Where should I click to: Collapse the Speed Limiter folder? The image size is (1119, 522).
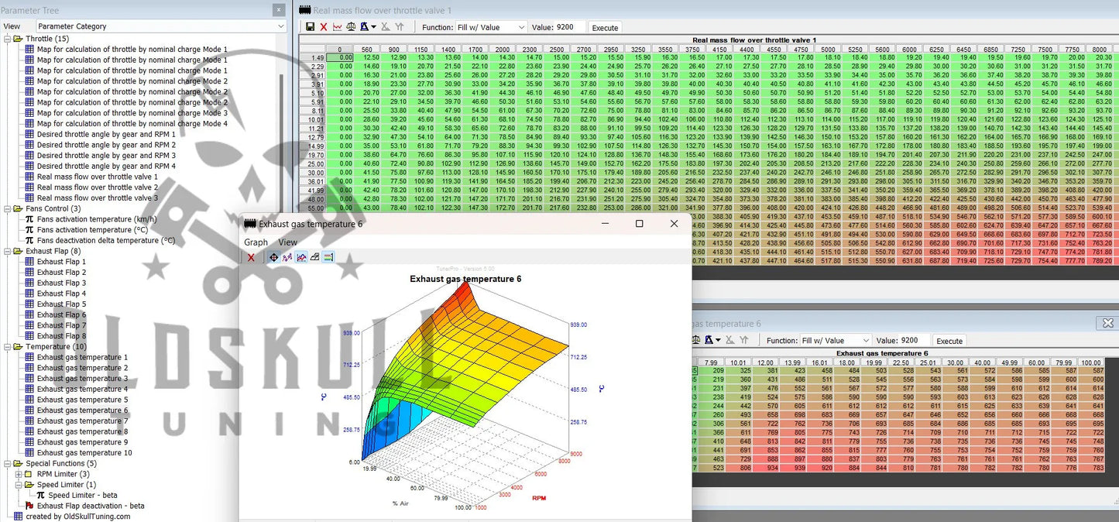[x=19, y=485]
